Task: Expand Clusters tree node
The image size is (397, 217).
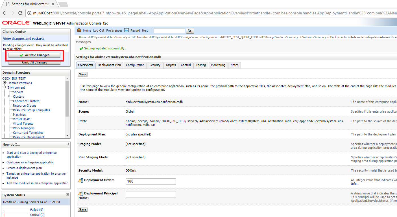Action: [x=10, y=97]
